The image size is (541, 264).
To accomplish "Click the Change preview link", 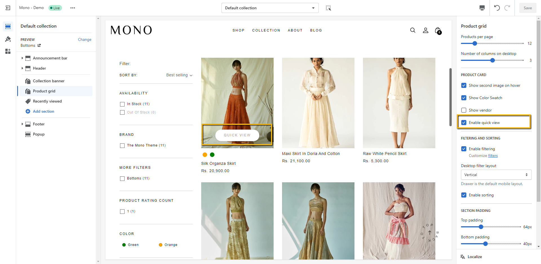I will click(x=85, y=39).
